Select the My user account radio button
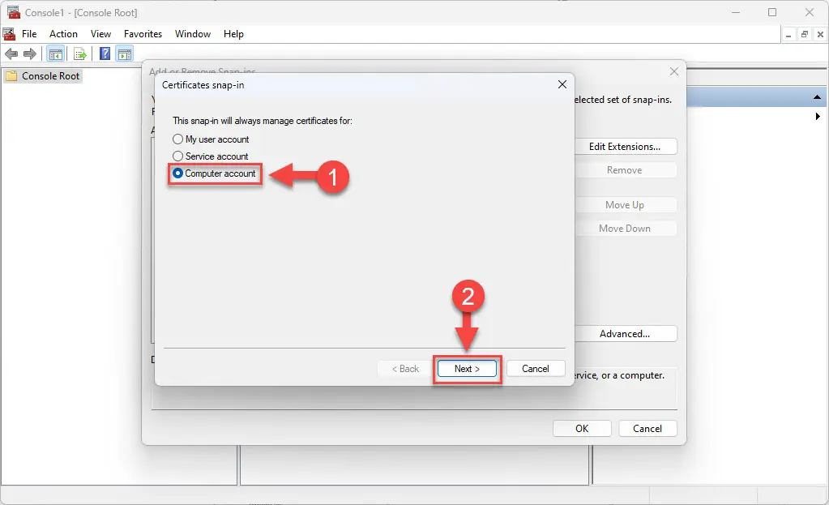 (178, 139)
